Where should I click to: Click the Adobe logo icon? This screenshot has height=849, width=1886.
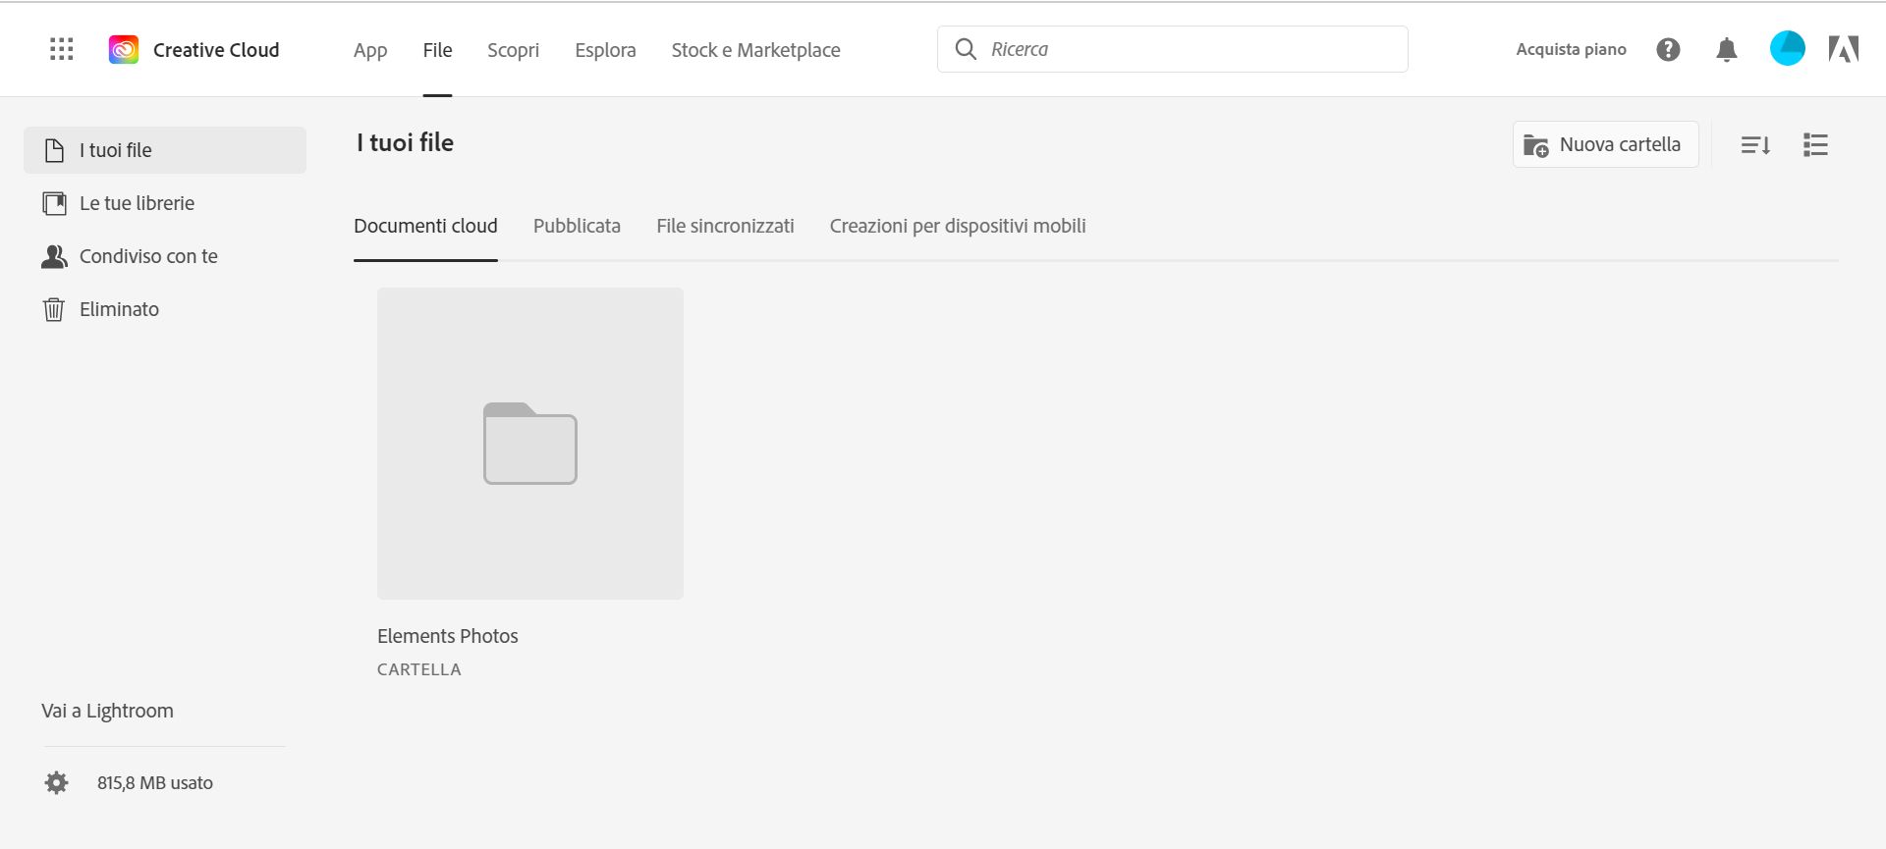click(x=1844, y=49)
